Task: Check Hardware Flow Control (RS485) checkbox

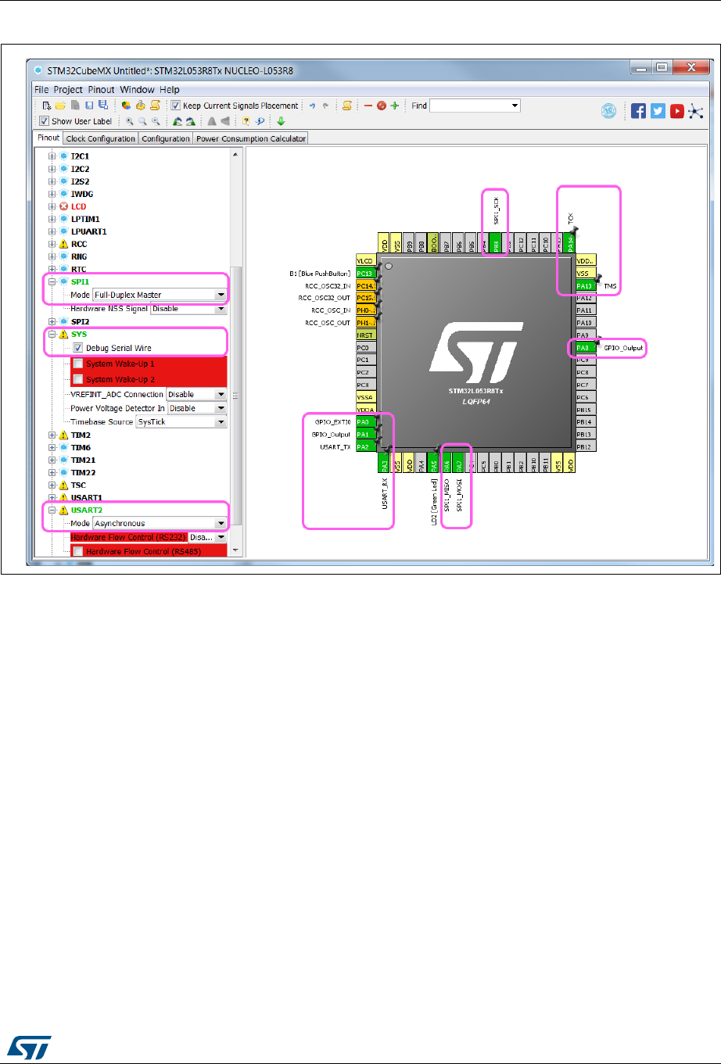Action: [x=78, y=551]
